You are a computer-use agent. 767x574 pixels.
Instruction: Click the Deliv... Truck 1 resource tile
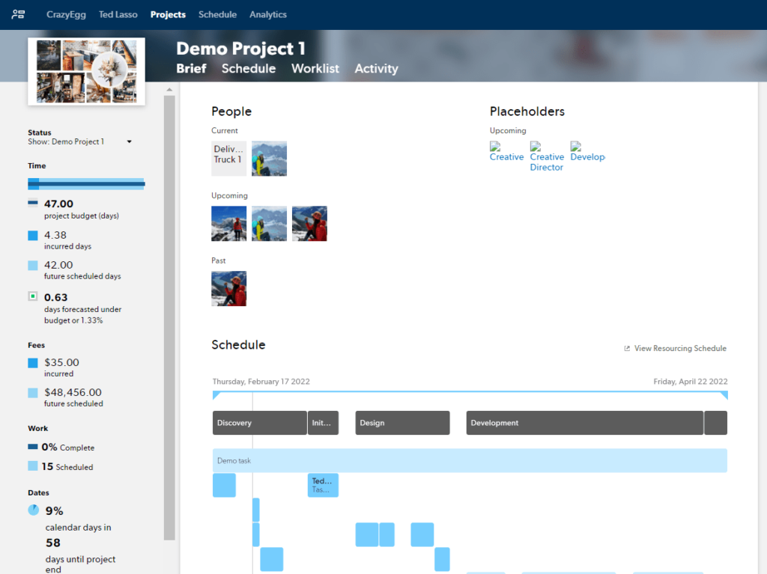228,159
